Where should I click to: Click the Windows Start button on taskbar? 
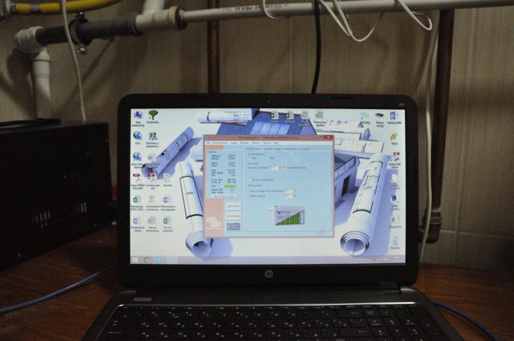pyautogui.click(x=135, y=260)
